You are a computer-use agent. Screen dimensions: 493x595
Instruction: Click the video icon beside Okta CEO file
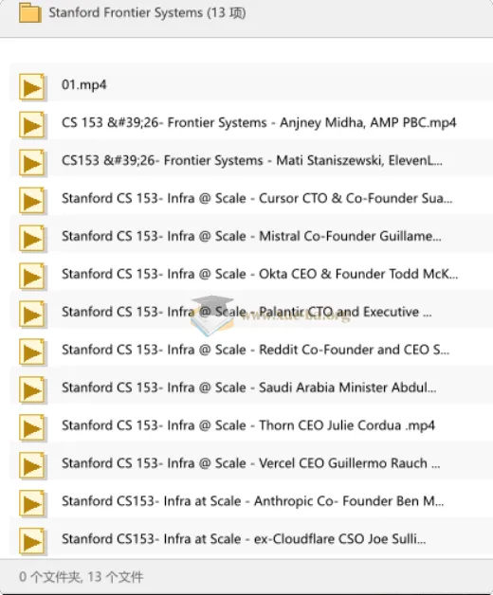pos(32,277)
